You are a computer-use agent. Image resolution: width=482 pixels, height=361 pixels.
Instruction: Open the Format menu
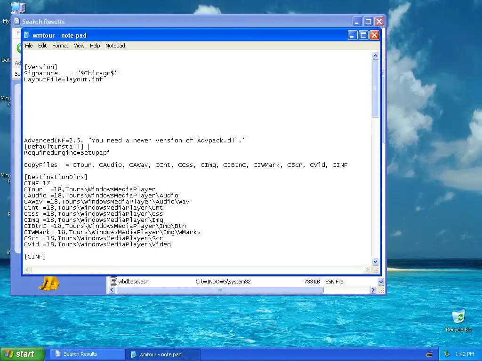(60, 46)
